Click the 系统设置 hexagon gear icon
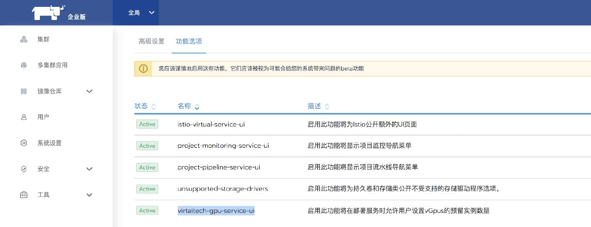This screenshot has height=227, width=591. pyautogui.click(x=24, y=143)
